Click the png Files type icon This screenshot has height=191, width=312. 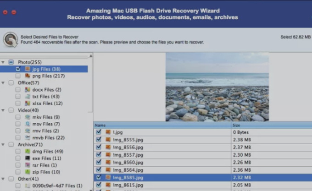[x=28, y=76]
